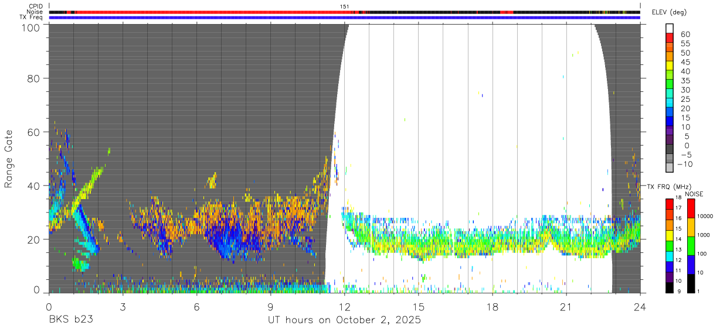The width and height of the screenshot is (720, 332).
Task: Click the 24 tick on UT hours axis
Action: (x=640, y=306)
